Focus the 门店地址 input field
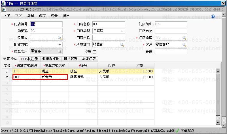This screenshot has height=134, width=227. tap(171, 31)
